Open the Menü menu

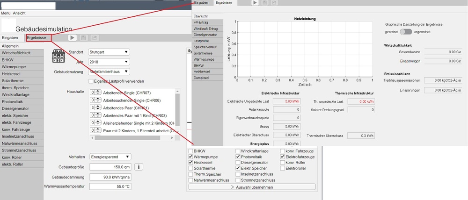[x=6, y=13]
